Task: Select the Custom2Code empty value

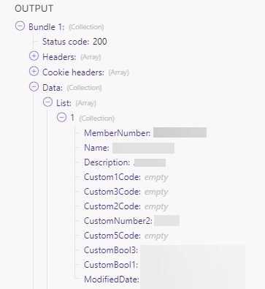Action: pyautogui.click(x=156, y=206)
